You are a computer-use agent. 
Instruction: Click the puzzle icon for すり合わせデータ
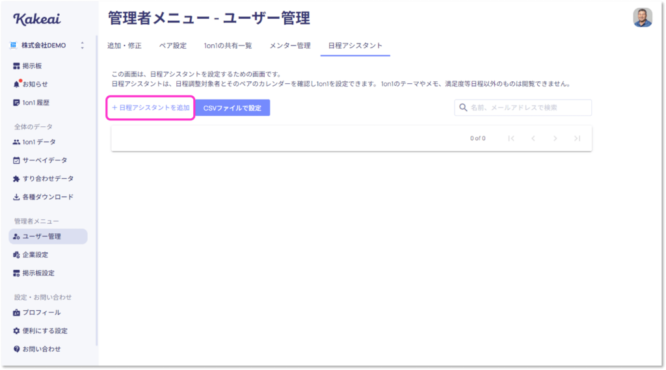click(x=16, y=178)
